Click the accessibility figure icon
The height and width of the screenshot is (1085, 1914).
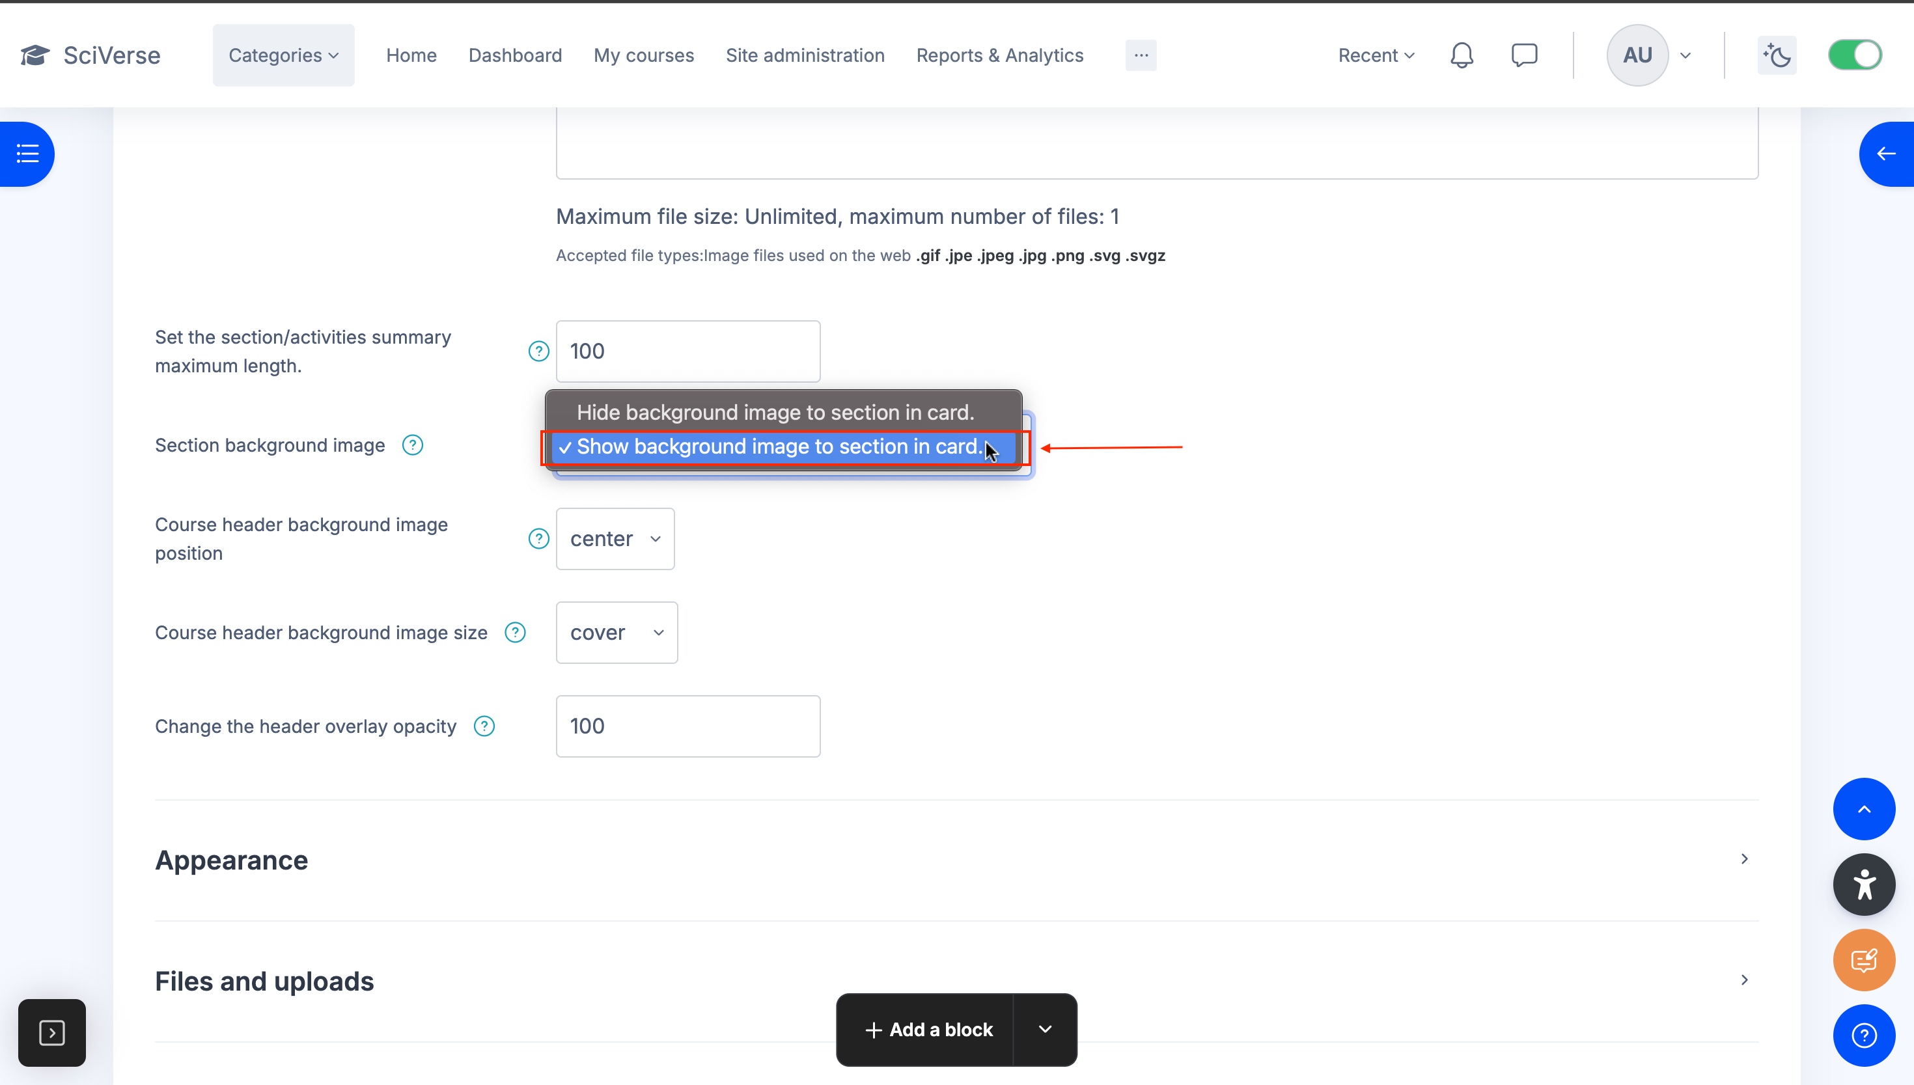pos(1863,885)
